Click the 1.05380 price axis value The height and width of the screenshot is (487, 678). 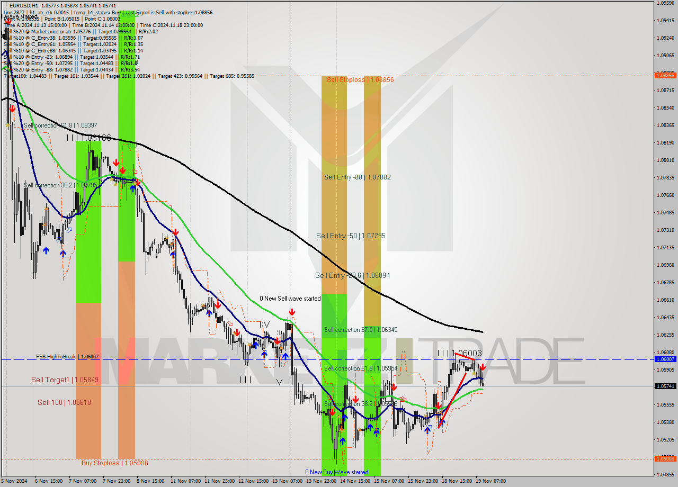pyautogui.click(x=665, y=422)
